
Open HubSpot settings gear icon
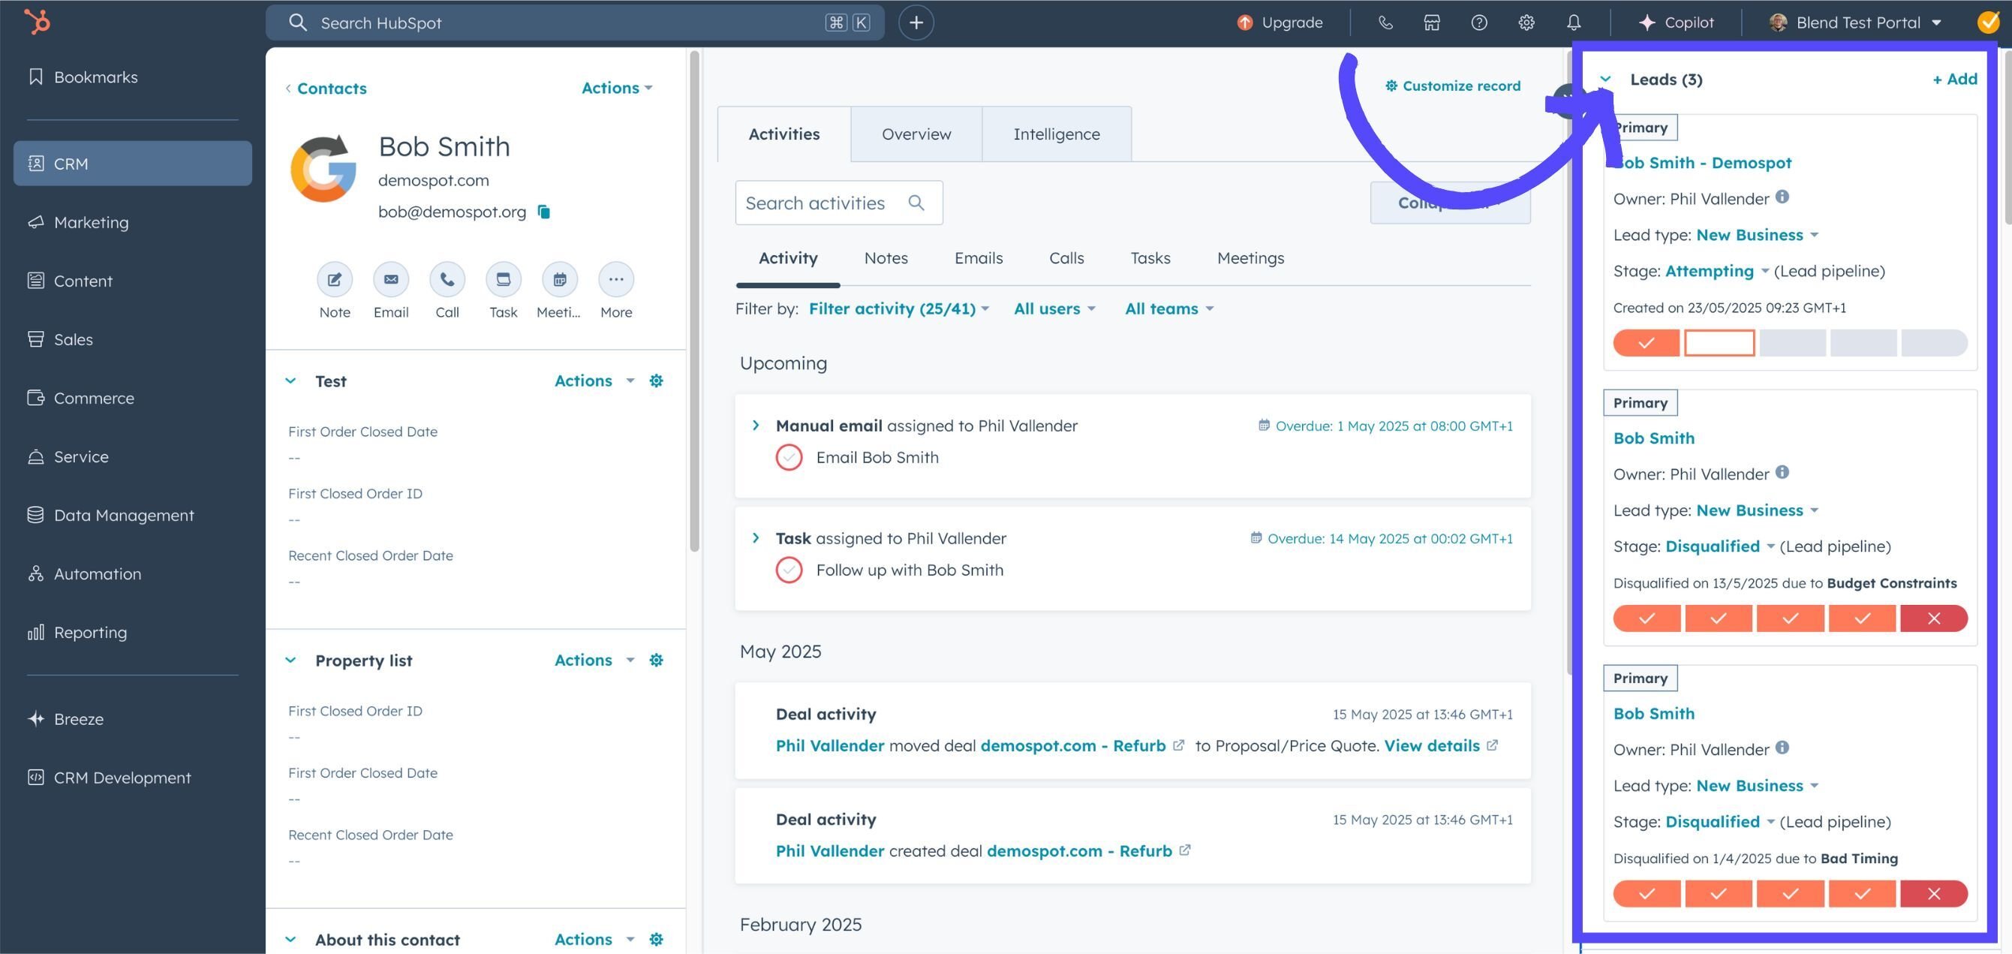point(1526,22)
